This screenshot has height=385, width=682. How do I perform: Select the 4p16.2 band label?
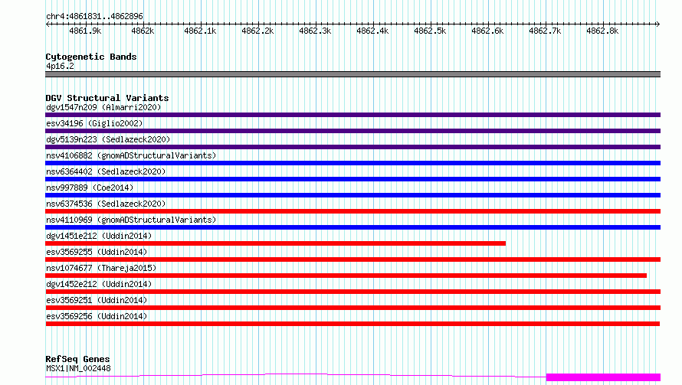point(60,66)
